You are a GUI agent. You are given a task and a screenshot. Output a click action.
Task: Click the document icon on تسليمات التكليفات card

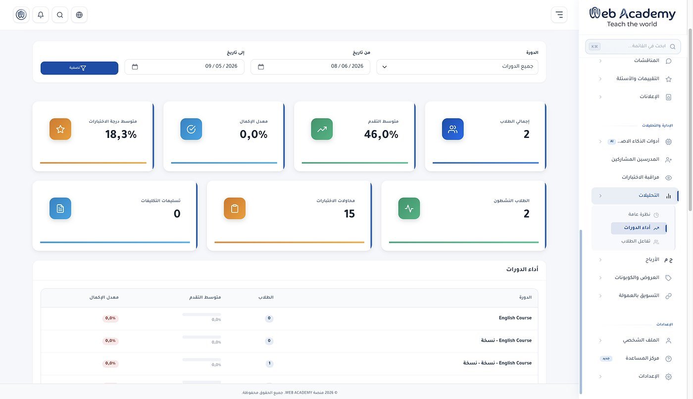(x=60, y=209)
